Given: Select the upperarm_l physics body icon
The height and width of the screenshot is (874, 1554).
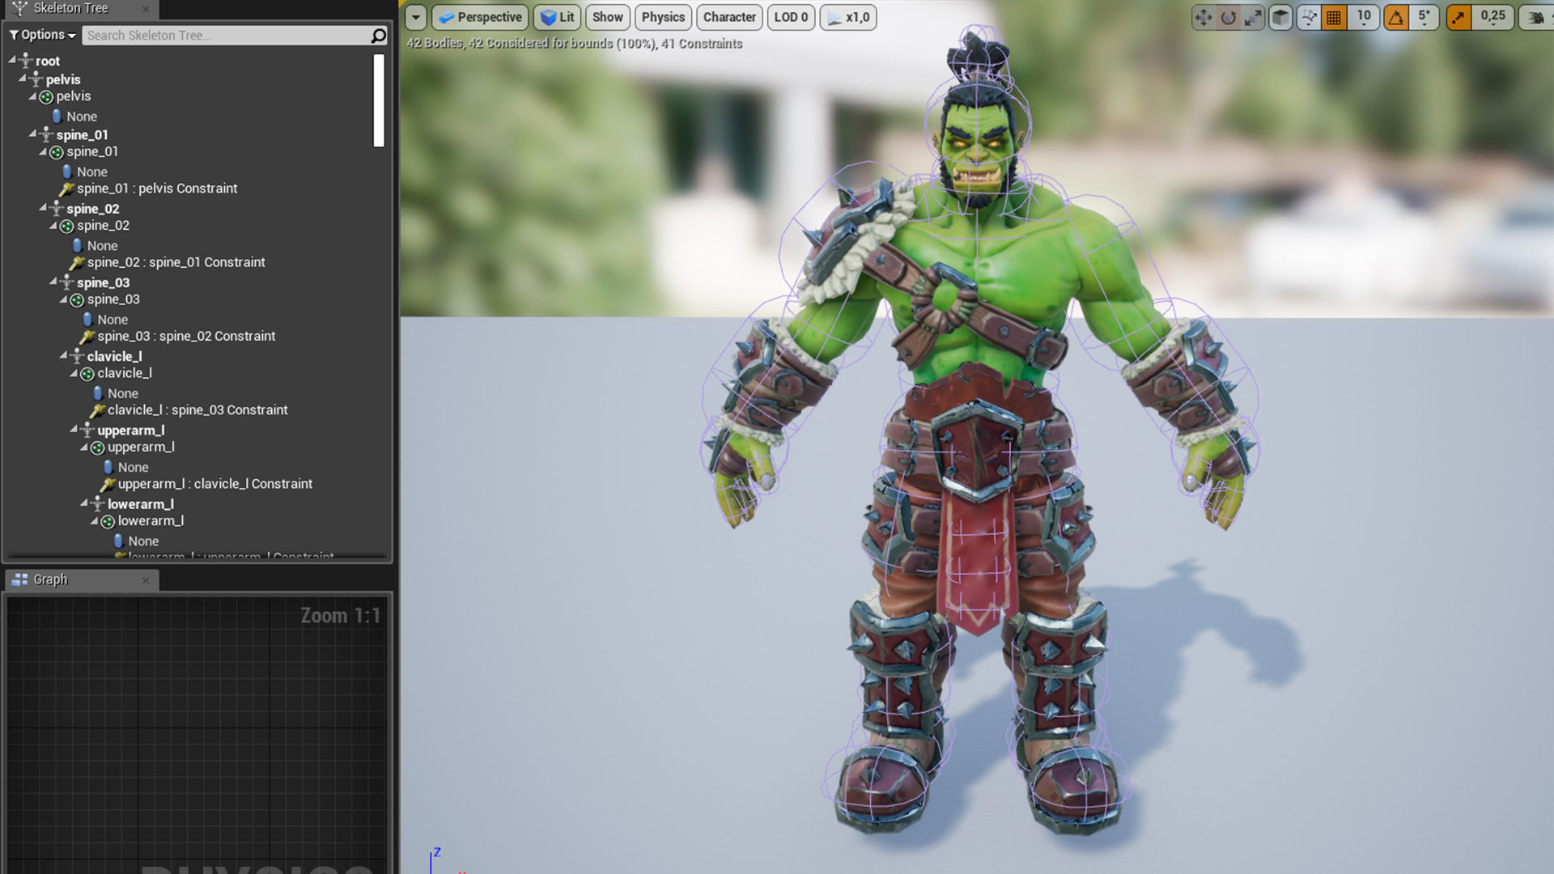Looking at the screenshot, I should (98, 448).
